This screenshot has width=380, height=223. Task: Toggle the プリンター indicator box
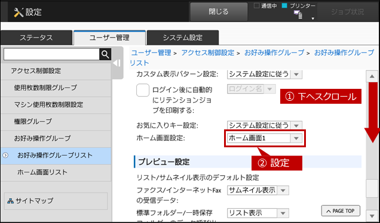(x=284, y=5)
